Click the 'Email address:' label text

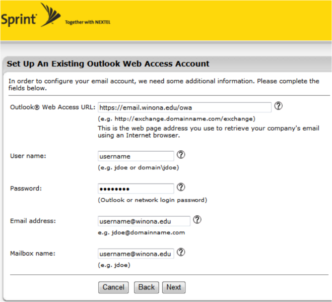(x=33, y=221)
